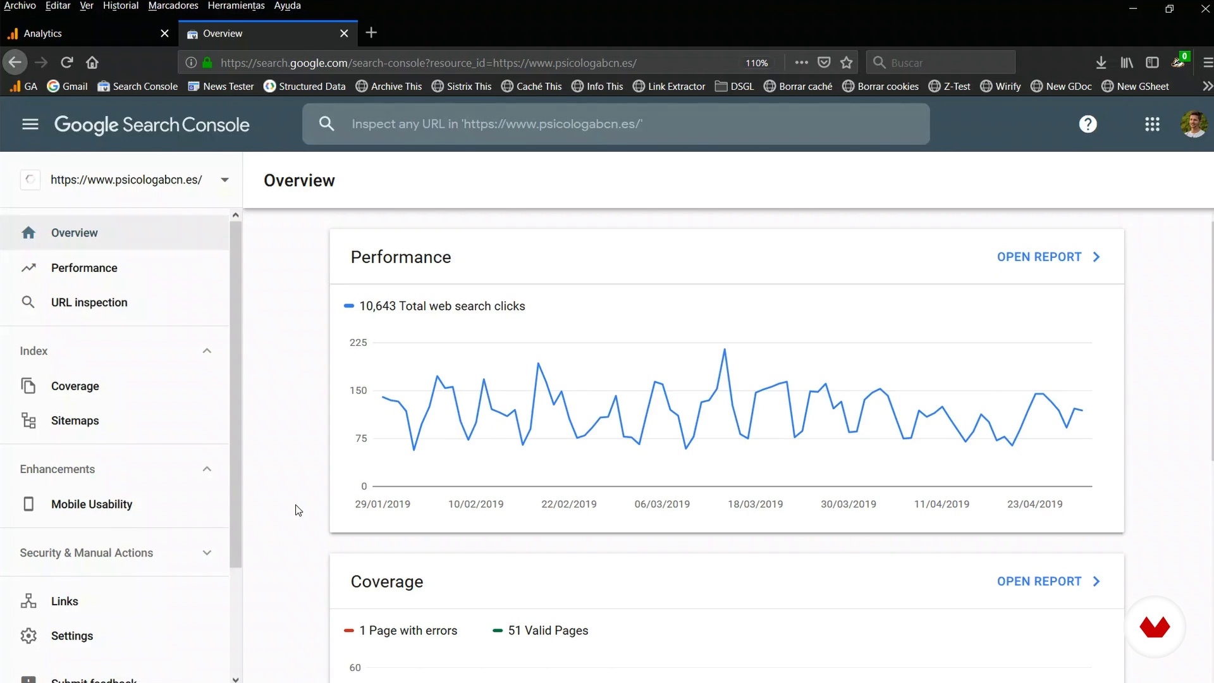This screenshot has width=1214, height=683.
Task: Open the Historial menu
Action: click(x=121, y=6)
